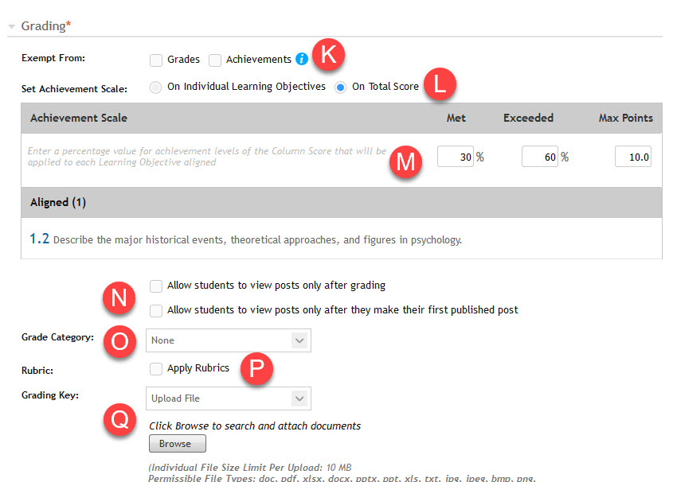Edit the Exceeded percentage field
The image size is (673, 482).
540,157
